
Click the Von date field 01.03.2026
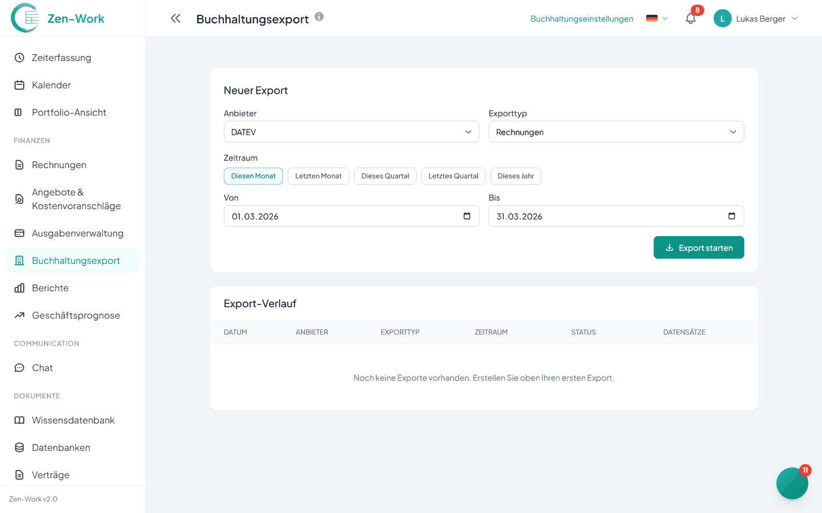coord(352,216)
